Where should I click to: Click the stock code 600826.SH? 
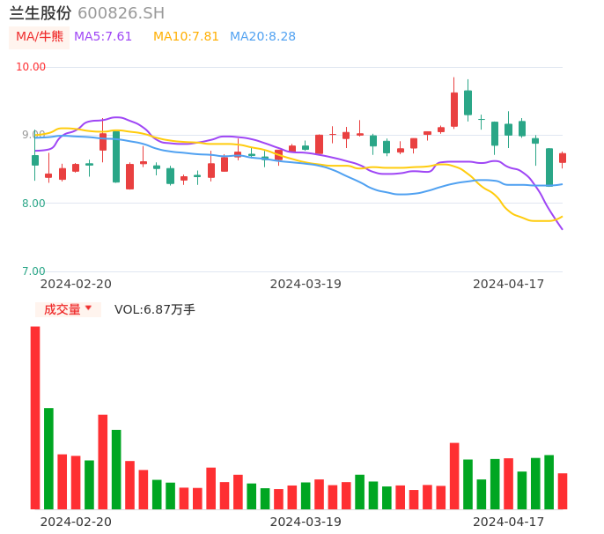tap(121, 13)
